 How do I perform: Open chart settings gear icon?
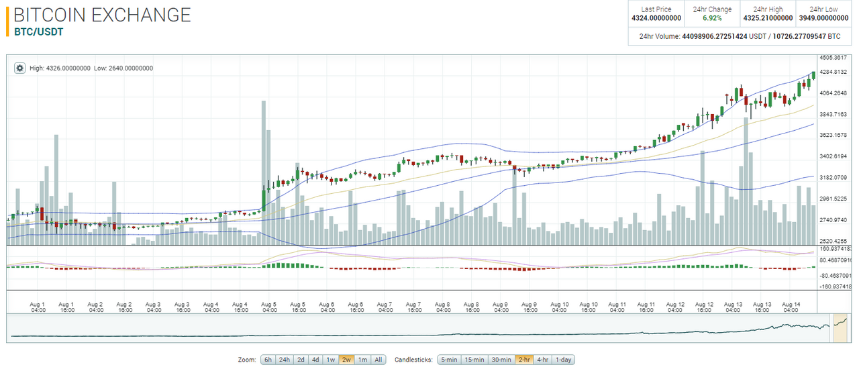coord(19,68)
